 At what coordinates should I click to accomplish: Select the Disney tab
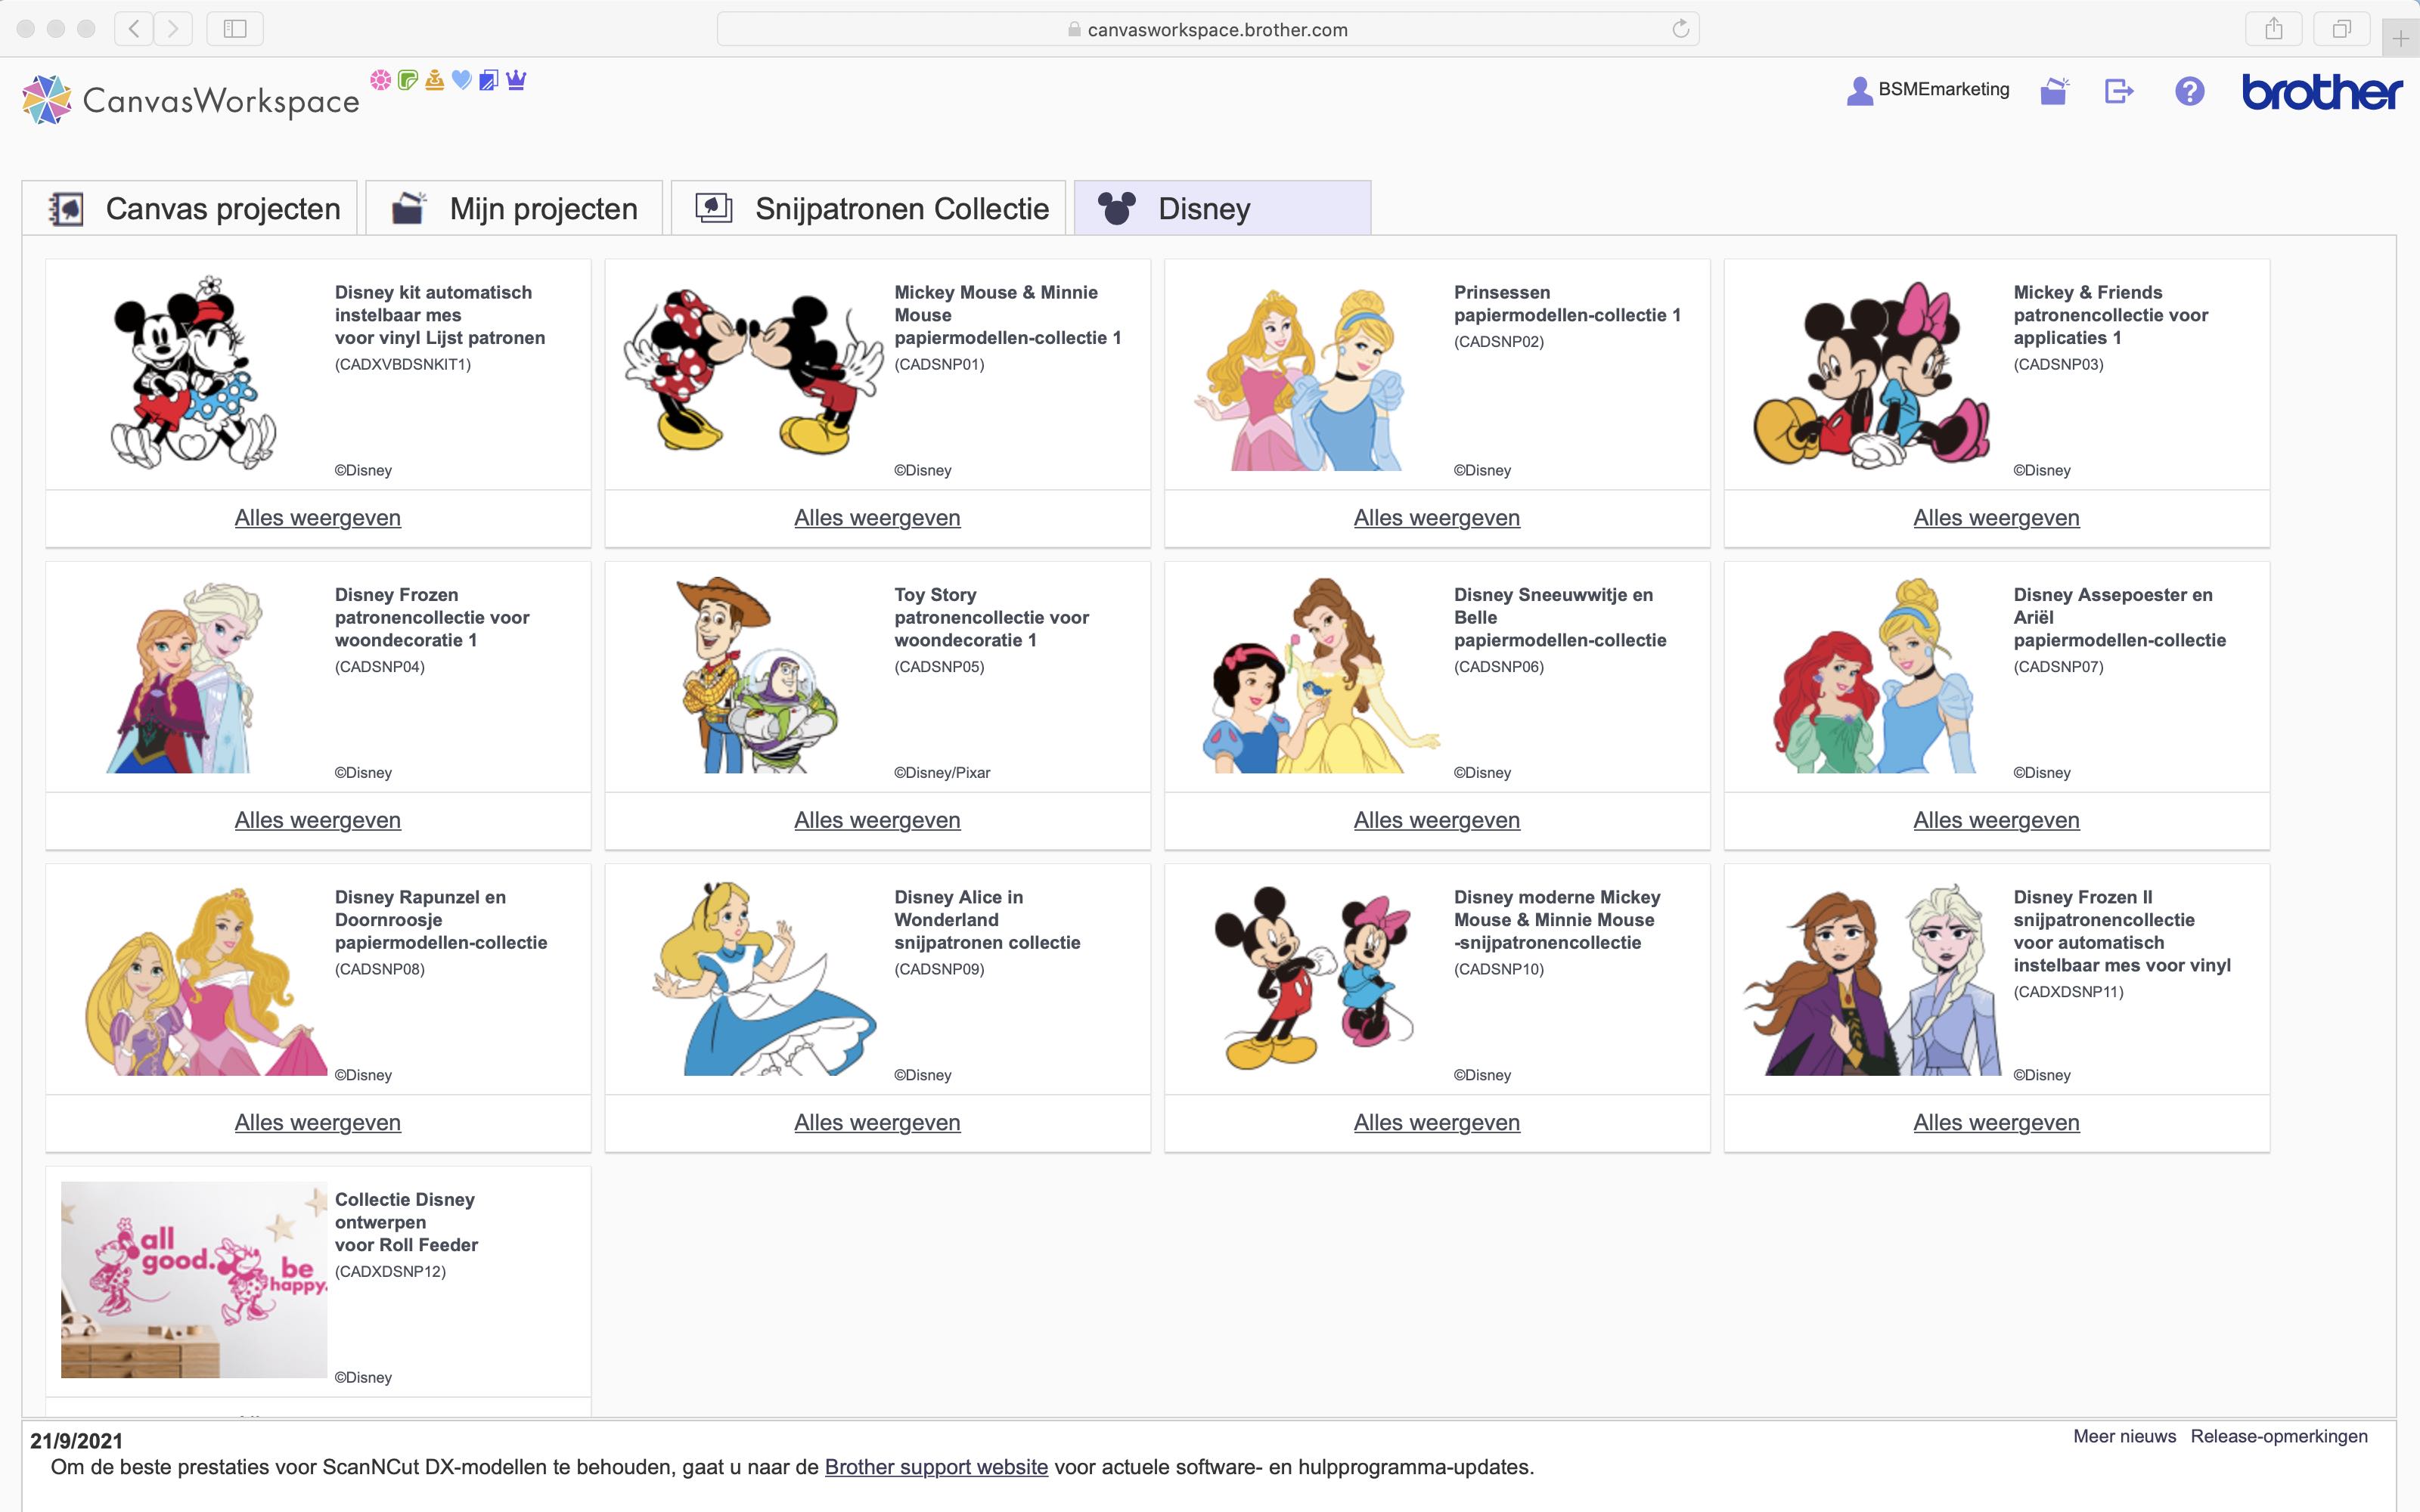1222,208
